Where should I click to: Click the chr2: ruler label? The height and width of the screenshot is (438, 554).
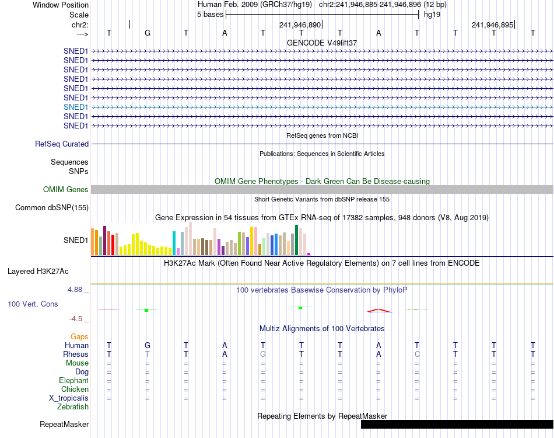(80, 25)
